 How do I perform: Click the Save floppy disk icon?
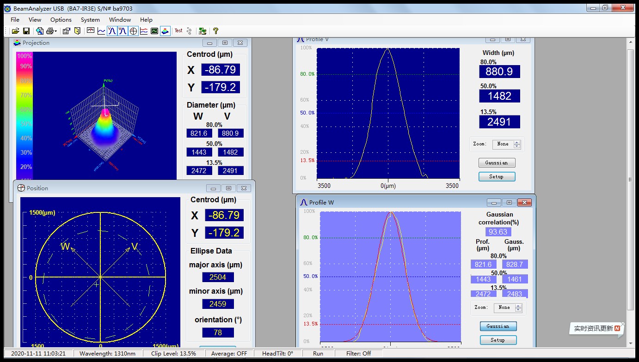point(26,31)
